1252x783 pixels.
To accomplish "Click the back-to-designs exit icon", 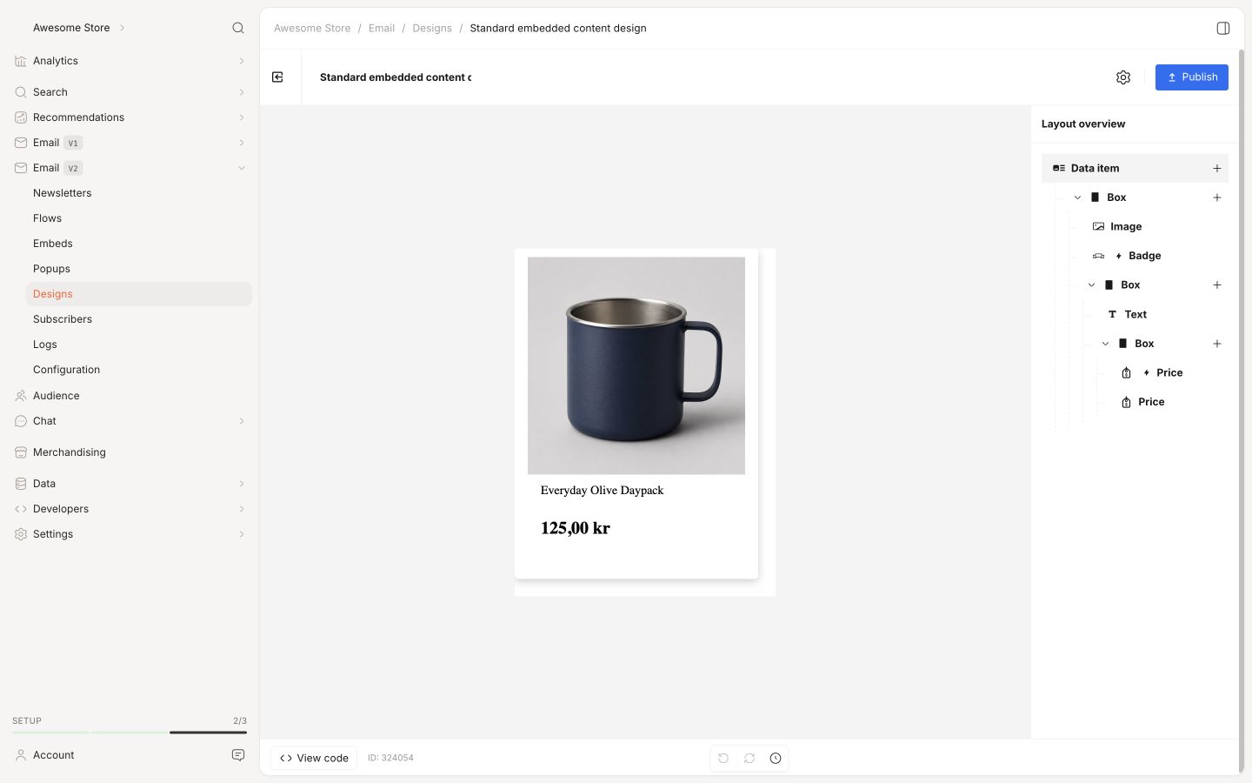I will (x=277, y=77).
